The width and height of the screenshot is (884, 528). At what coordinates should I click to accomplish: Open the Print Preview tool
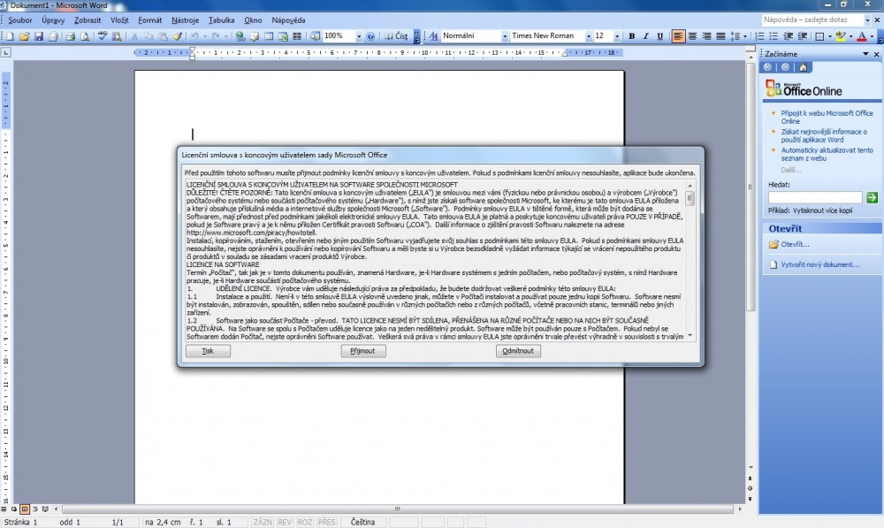[x=85, y=36]
